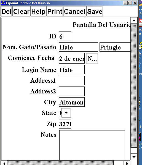Image resolution: width=142 pixels, height=165 pixels.
Task: Focus the first name field with Hale
Action: [79, 47]
